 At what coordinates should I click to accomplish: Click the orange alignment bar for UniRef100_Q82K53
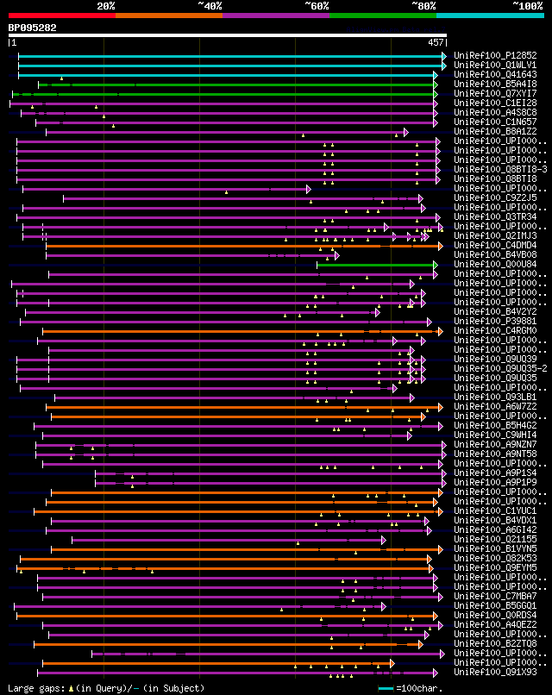[x=226, y=560]
